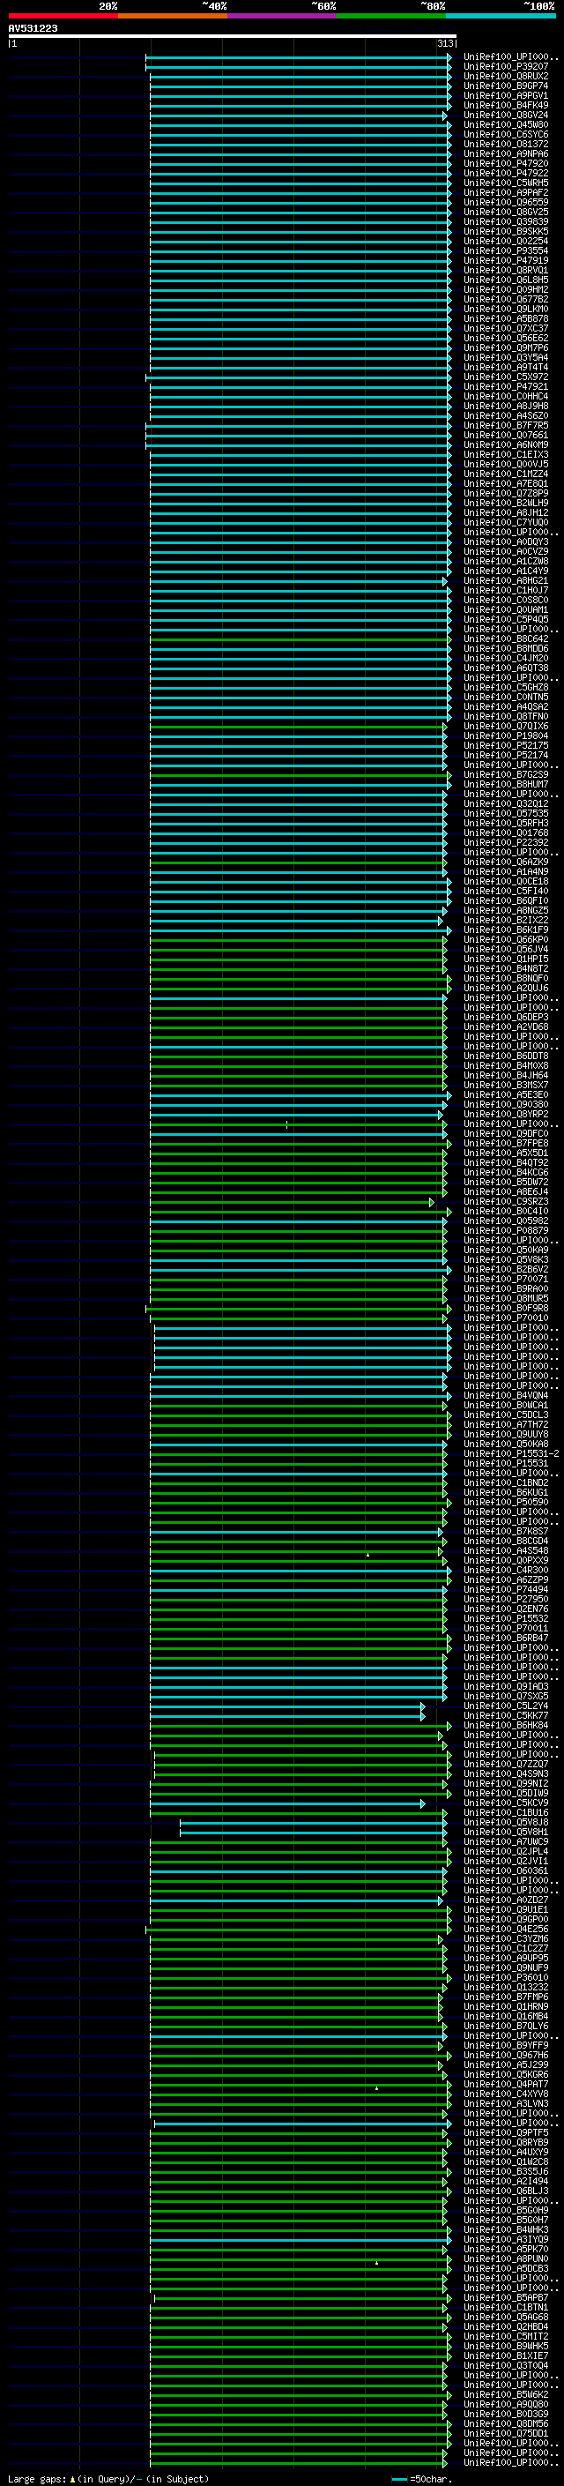Click the 'Large gaps:' legend text

click(x=37, y=2479)
